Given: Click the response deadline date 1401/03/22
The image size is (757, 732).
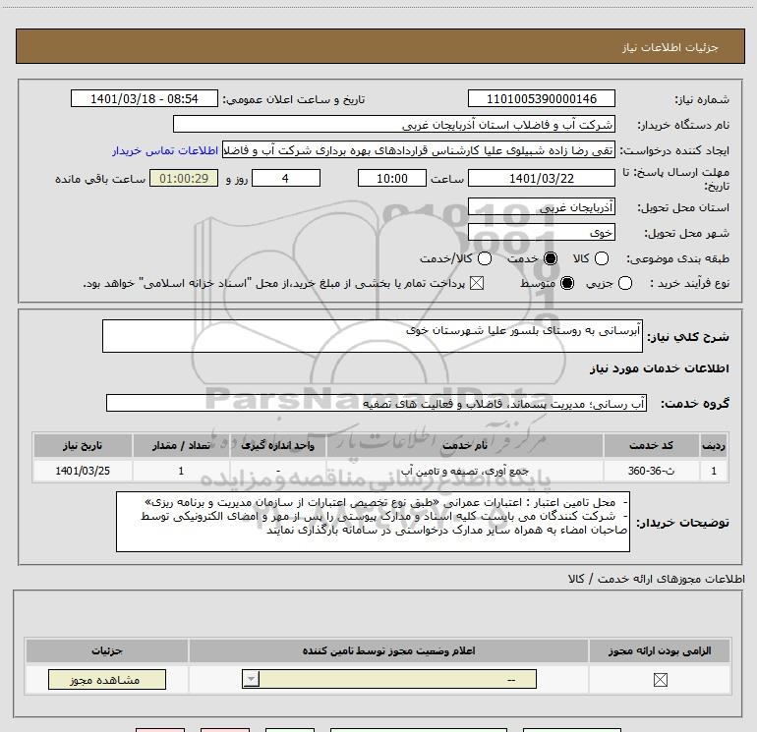Looking at the screenshot, I should (x=541, y=178).
